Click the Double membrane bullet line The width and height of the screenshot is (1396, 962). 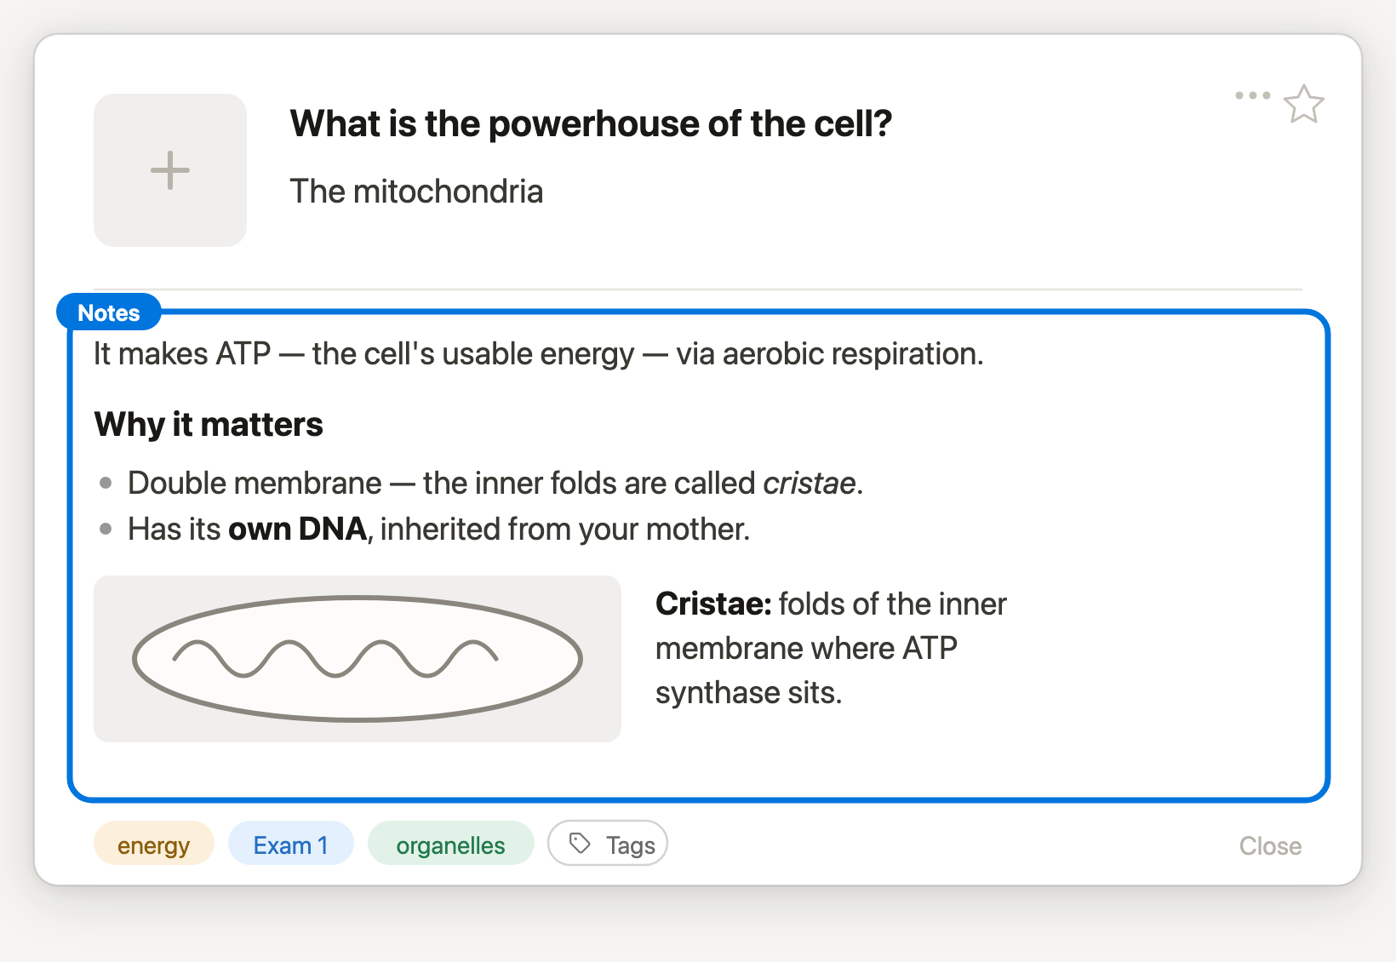pos(495,484)
